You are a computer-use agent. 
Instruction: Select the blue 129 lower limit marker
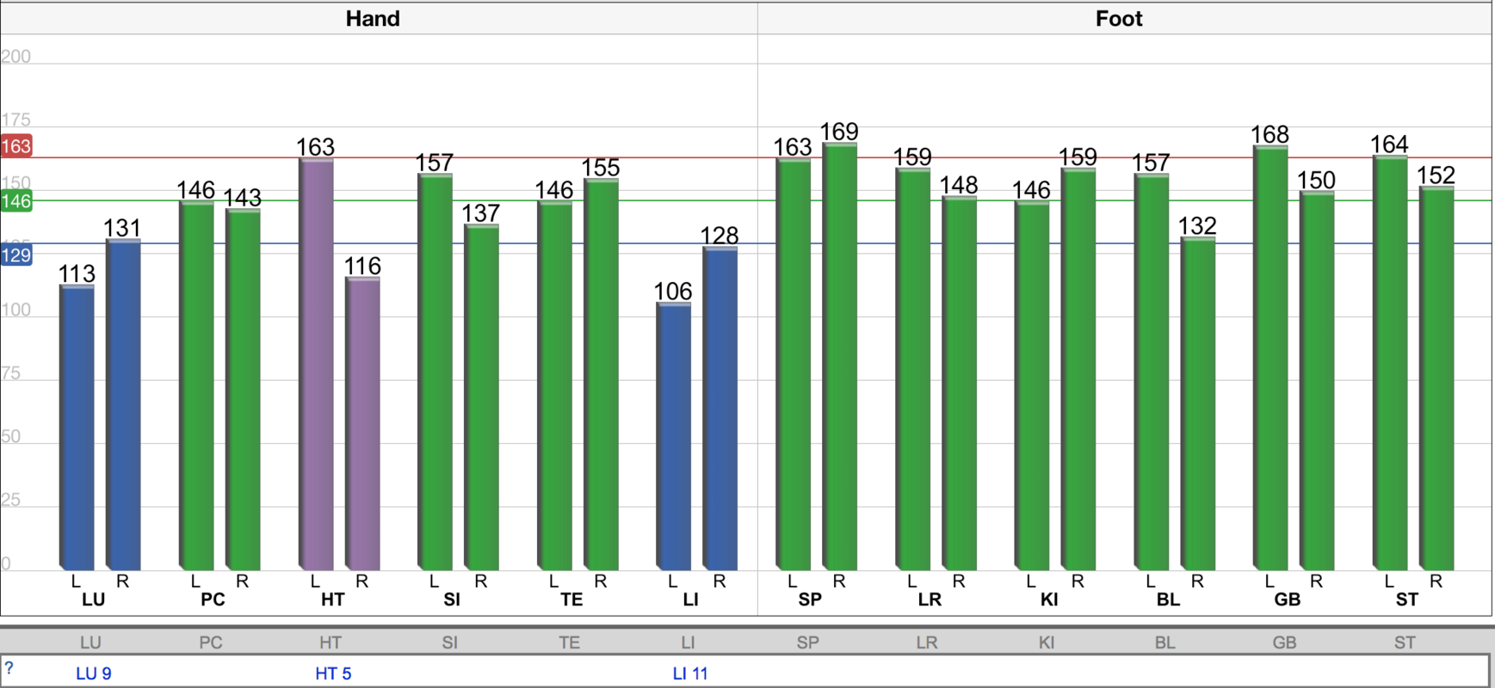[16, 255]
